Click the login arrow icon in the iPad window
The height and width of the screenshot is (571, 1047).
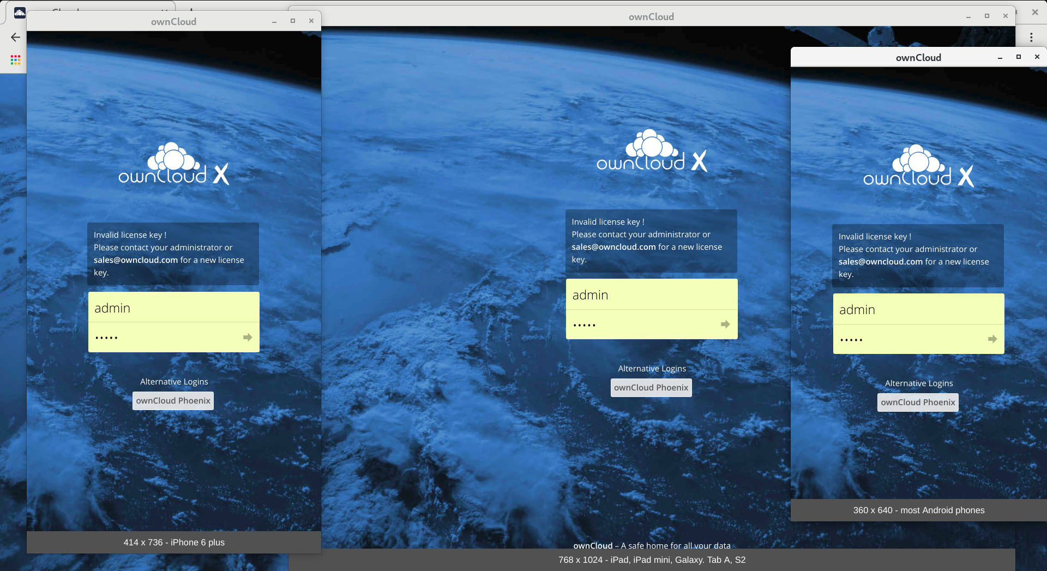pos(724,324)
